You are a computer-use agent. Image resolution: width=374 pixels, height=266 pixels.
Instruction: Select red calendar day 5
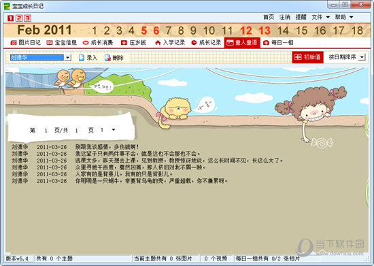(x=144, y=31)
